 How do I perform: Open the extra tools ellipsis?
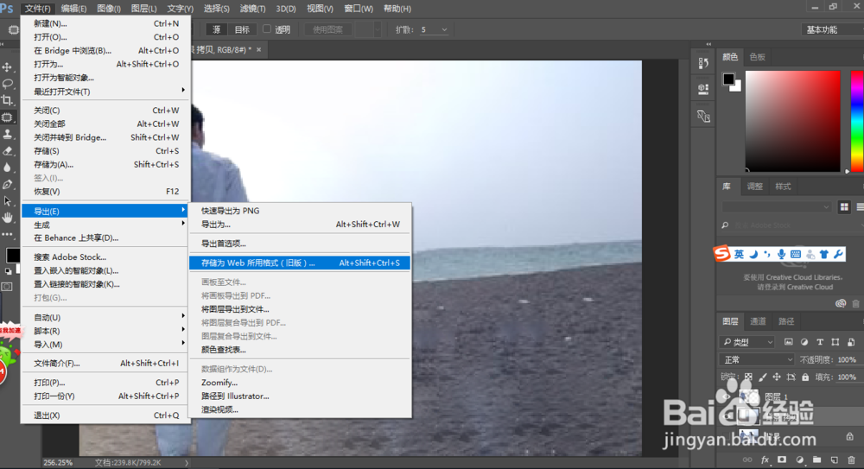point(7,234)
